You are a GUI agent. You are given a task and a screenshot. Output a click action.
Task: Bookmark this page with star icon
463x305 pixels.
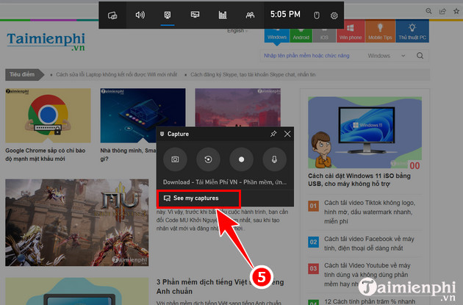(456, 11)
